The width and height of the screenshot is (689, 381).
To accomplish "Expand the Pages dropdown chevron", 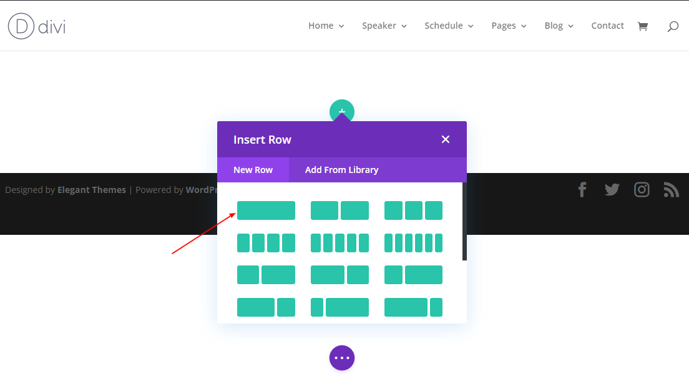I will coord(524,26).
